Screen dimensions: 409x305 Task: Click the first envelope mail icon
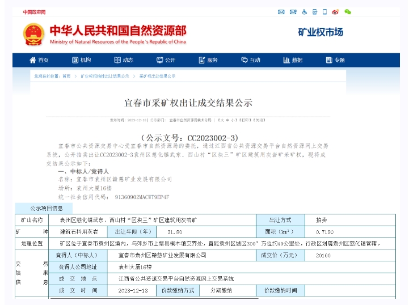[x=281, y=12]
